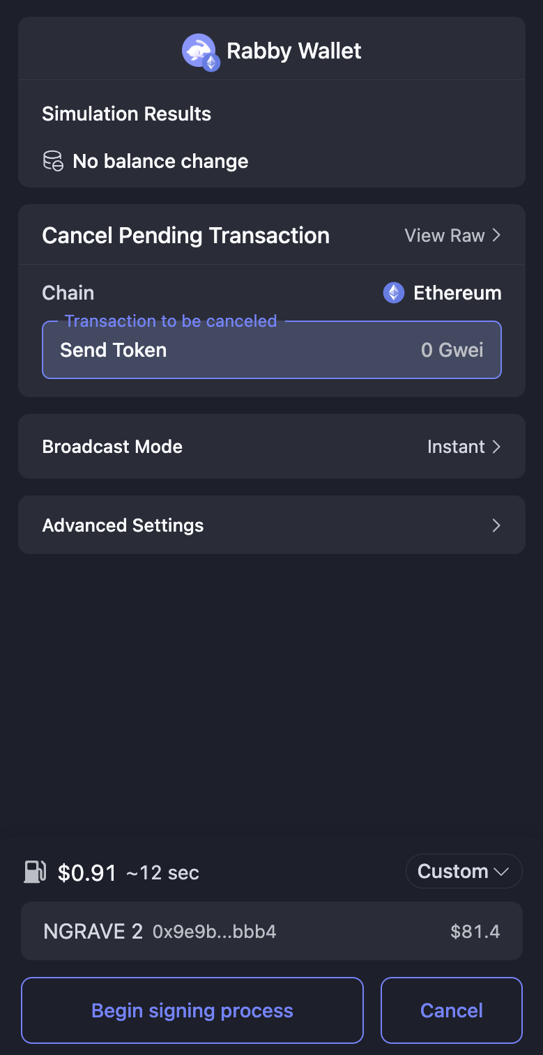Click the Rabby Wallet rabbit logo
This screenshot has width=543, height=1055.
tap(199, 51)
